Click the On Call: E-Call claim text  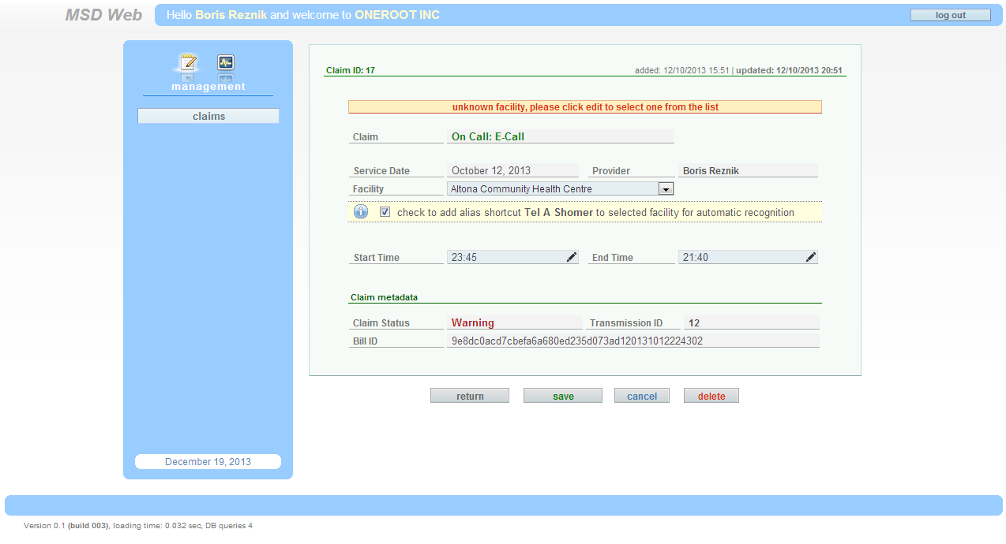click(x=488, y=136)
